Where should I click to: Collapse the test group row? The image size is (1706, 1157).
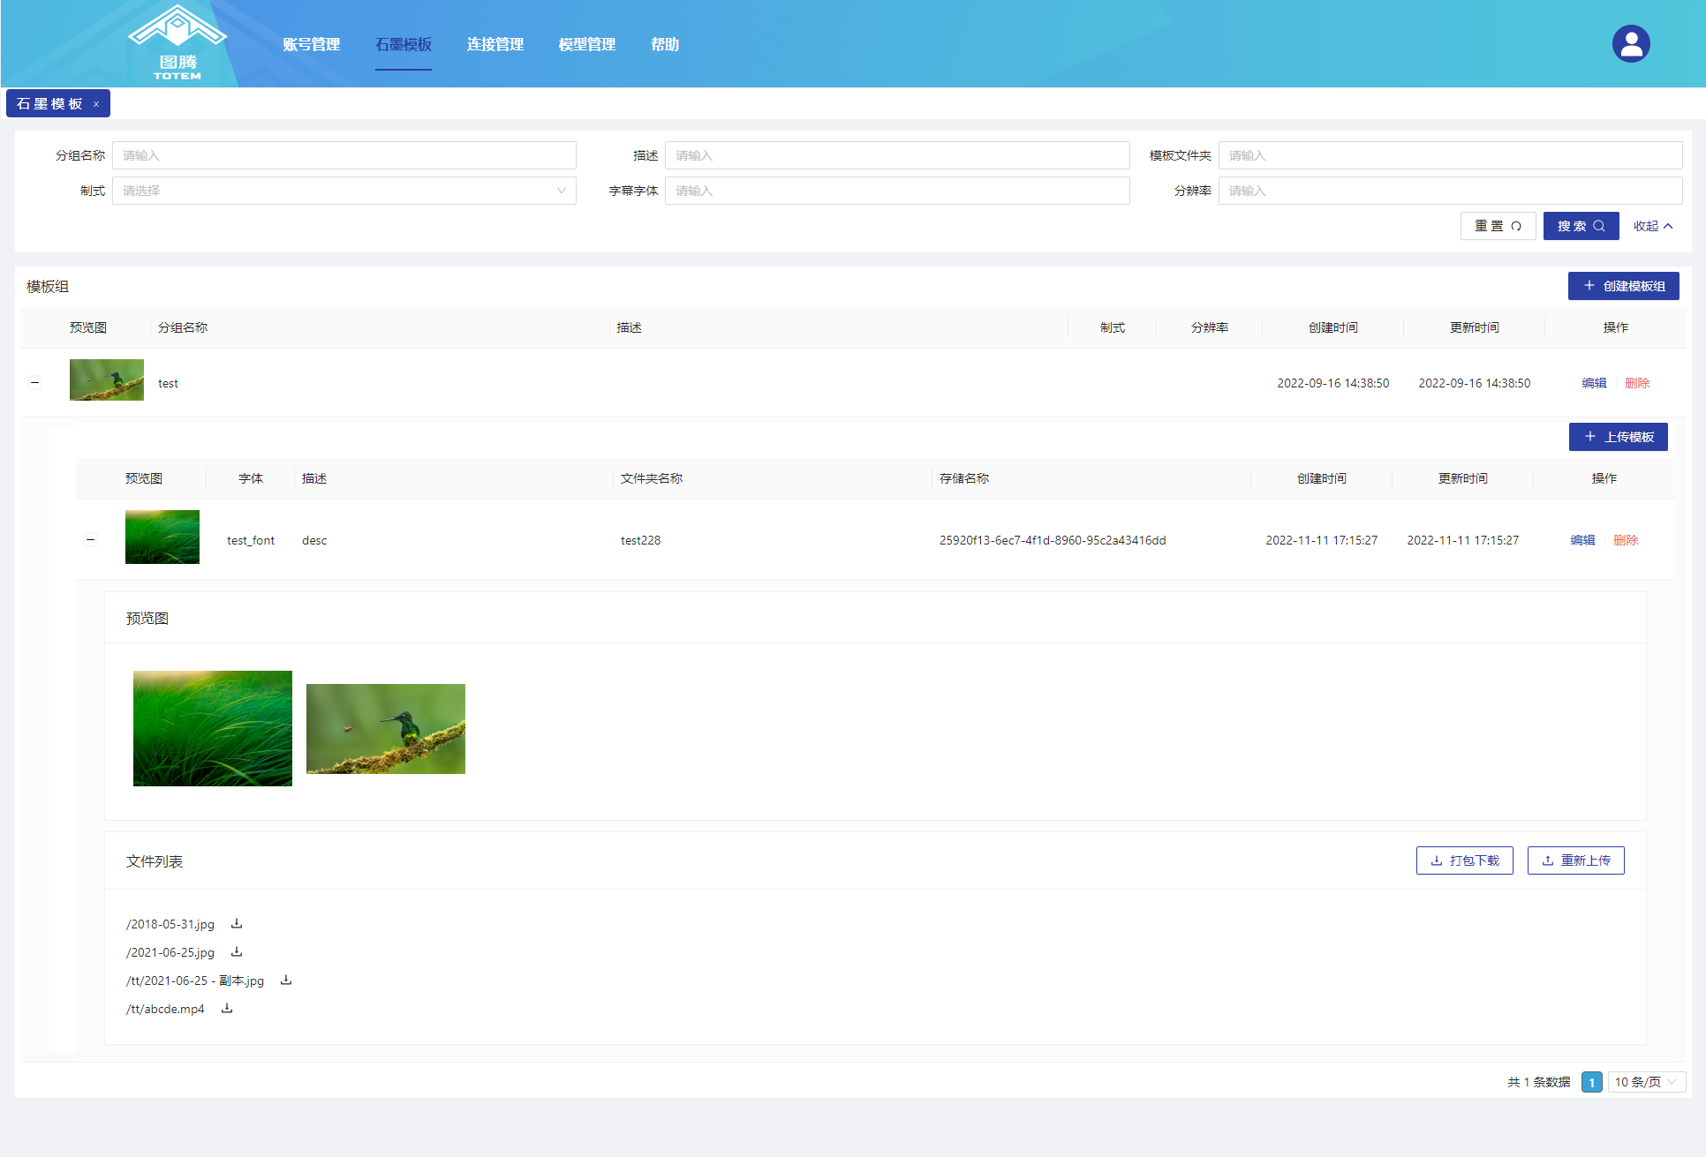click(x=35, y=383)
